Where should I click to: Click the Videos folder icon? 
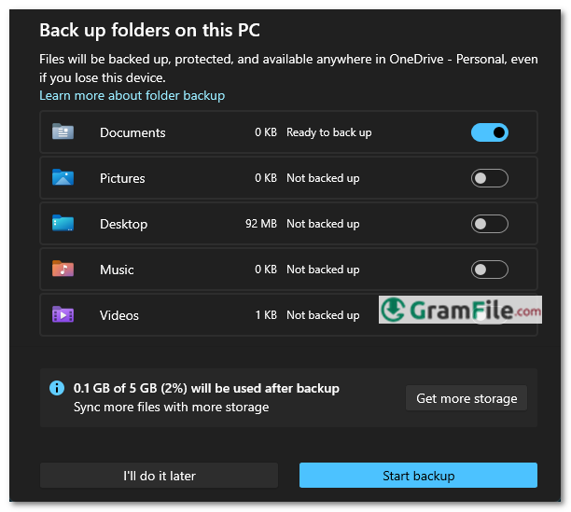click(x=63, y=314)
